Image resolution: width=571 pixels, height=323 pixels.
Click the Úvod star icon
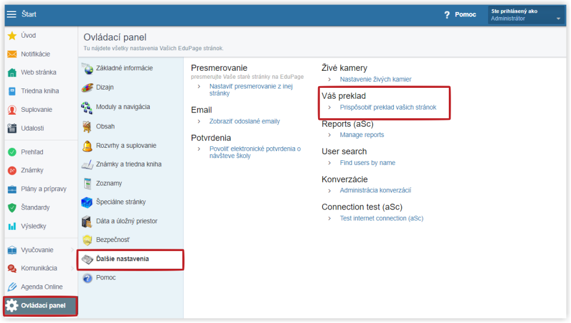click(12, 35)
